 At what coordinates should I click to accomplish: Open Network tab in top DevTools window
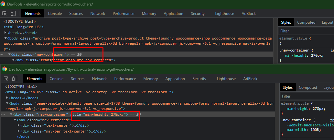(x=98, y=13)
